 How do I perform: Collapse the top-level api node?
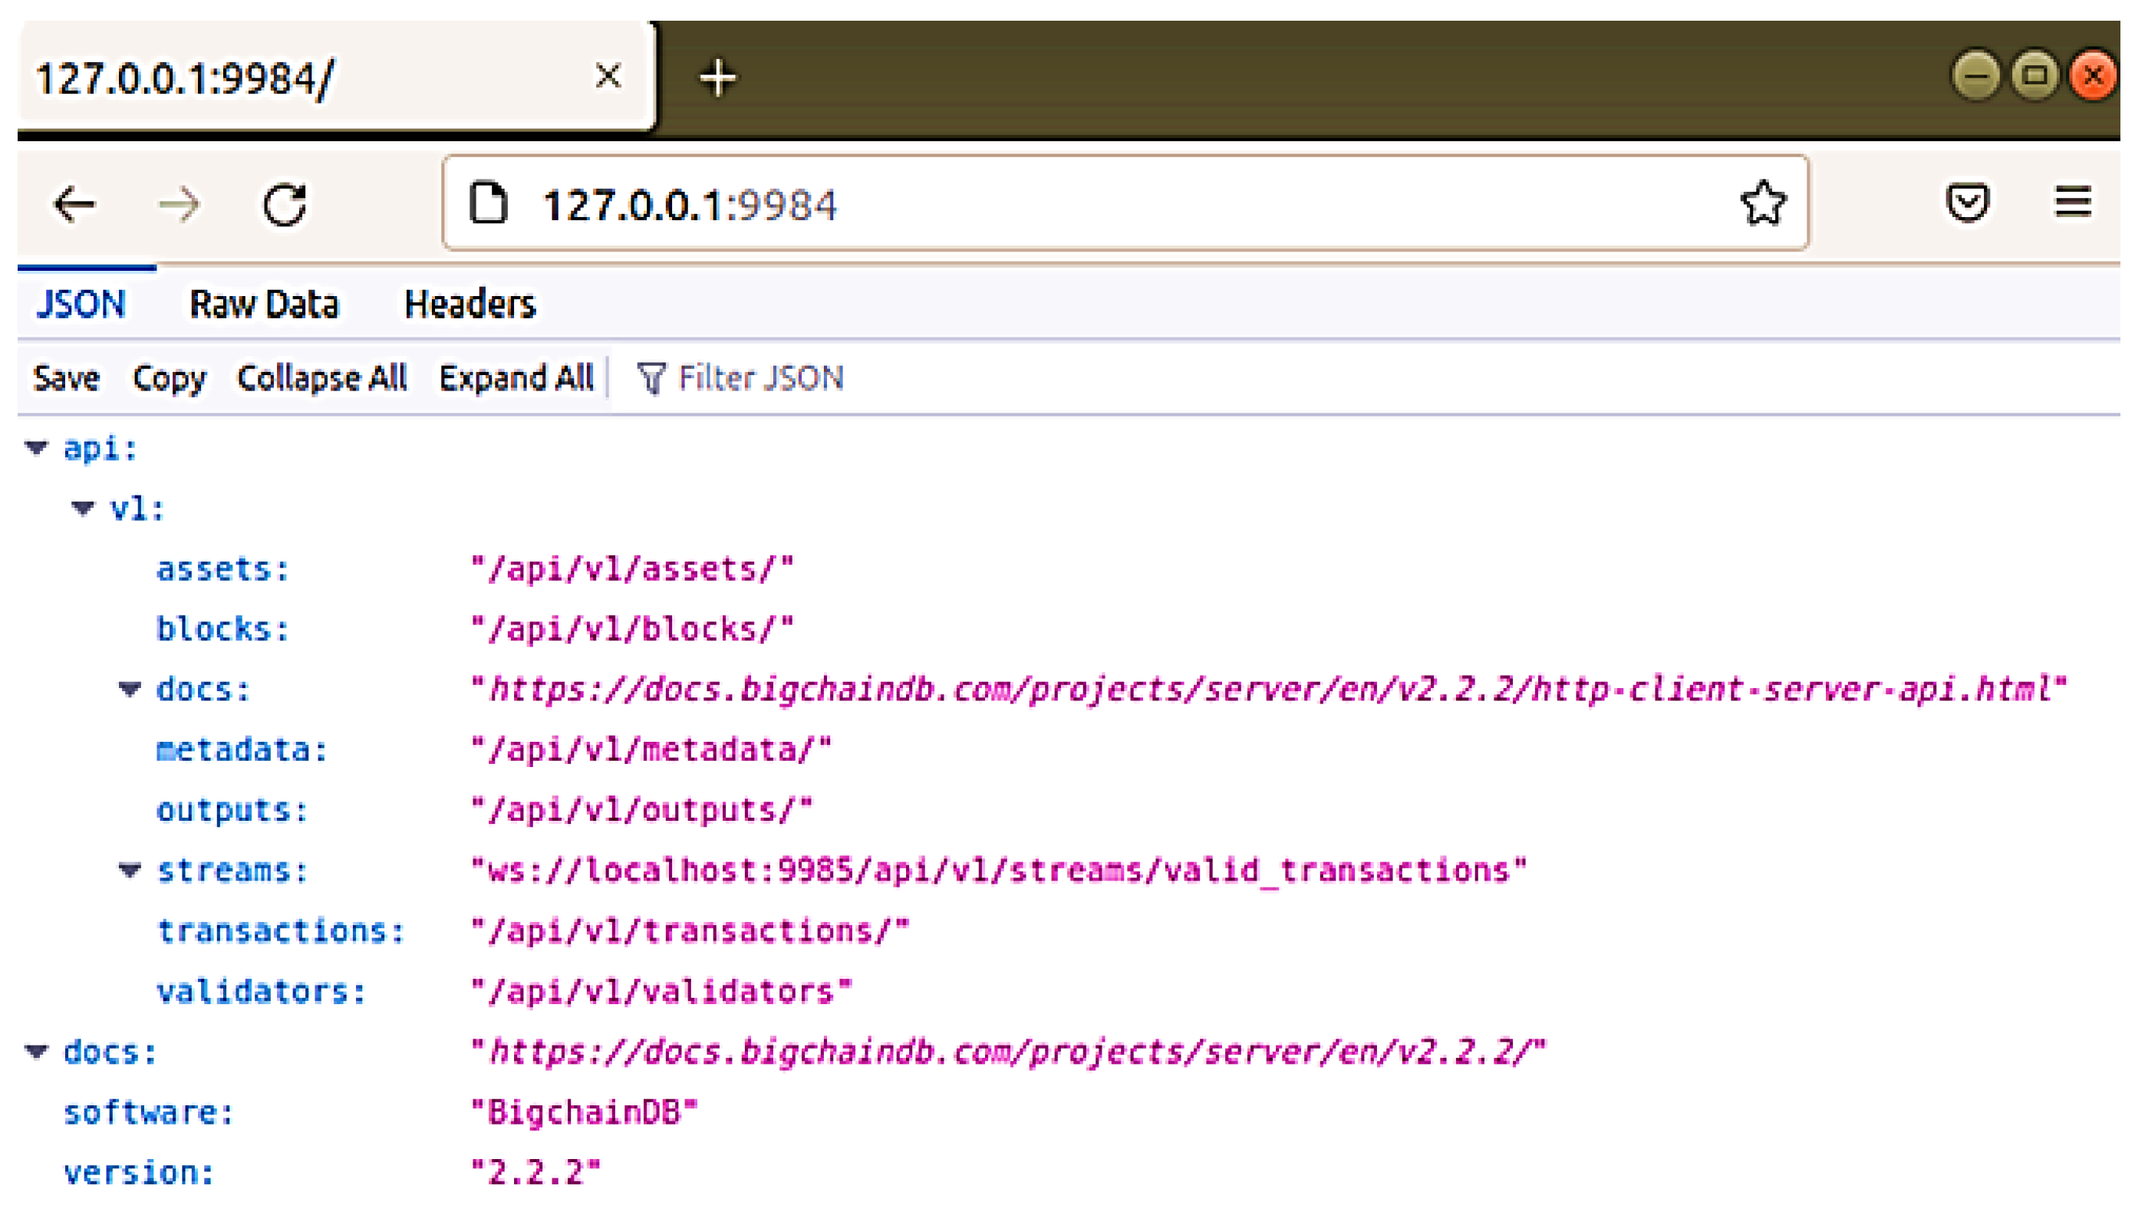coord(37,449)
